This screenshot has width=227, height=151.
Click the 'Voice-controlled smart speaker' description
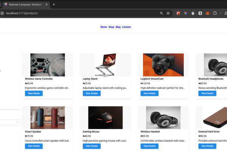click(48, 141)
